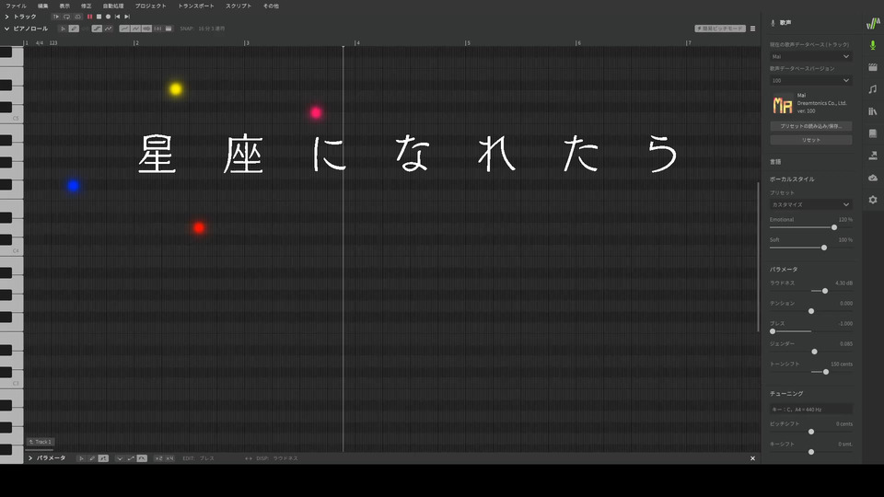Select the freehand pitch curve tool
The width and height of the screenshot is (884, 497).
tap(109, 29)
